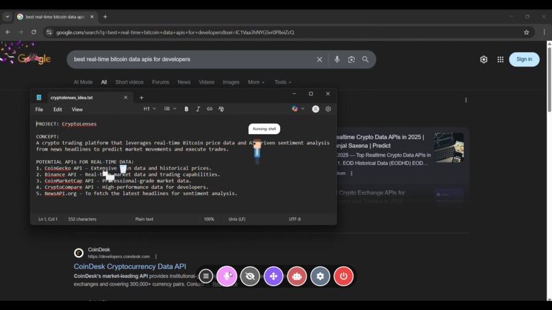Click the Sign in button
Viewport: 552px width, 310px height.
[x=524, y=60]
